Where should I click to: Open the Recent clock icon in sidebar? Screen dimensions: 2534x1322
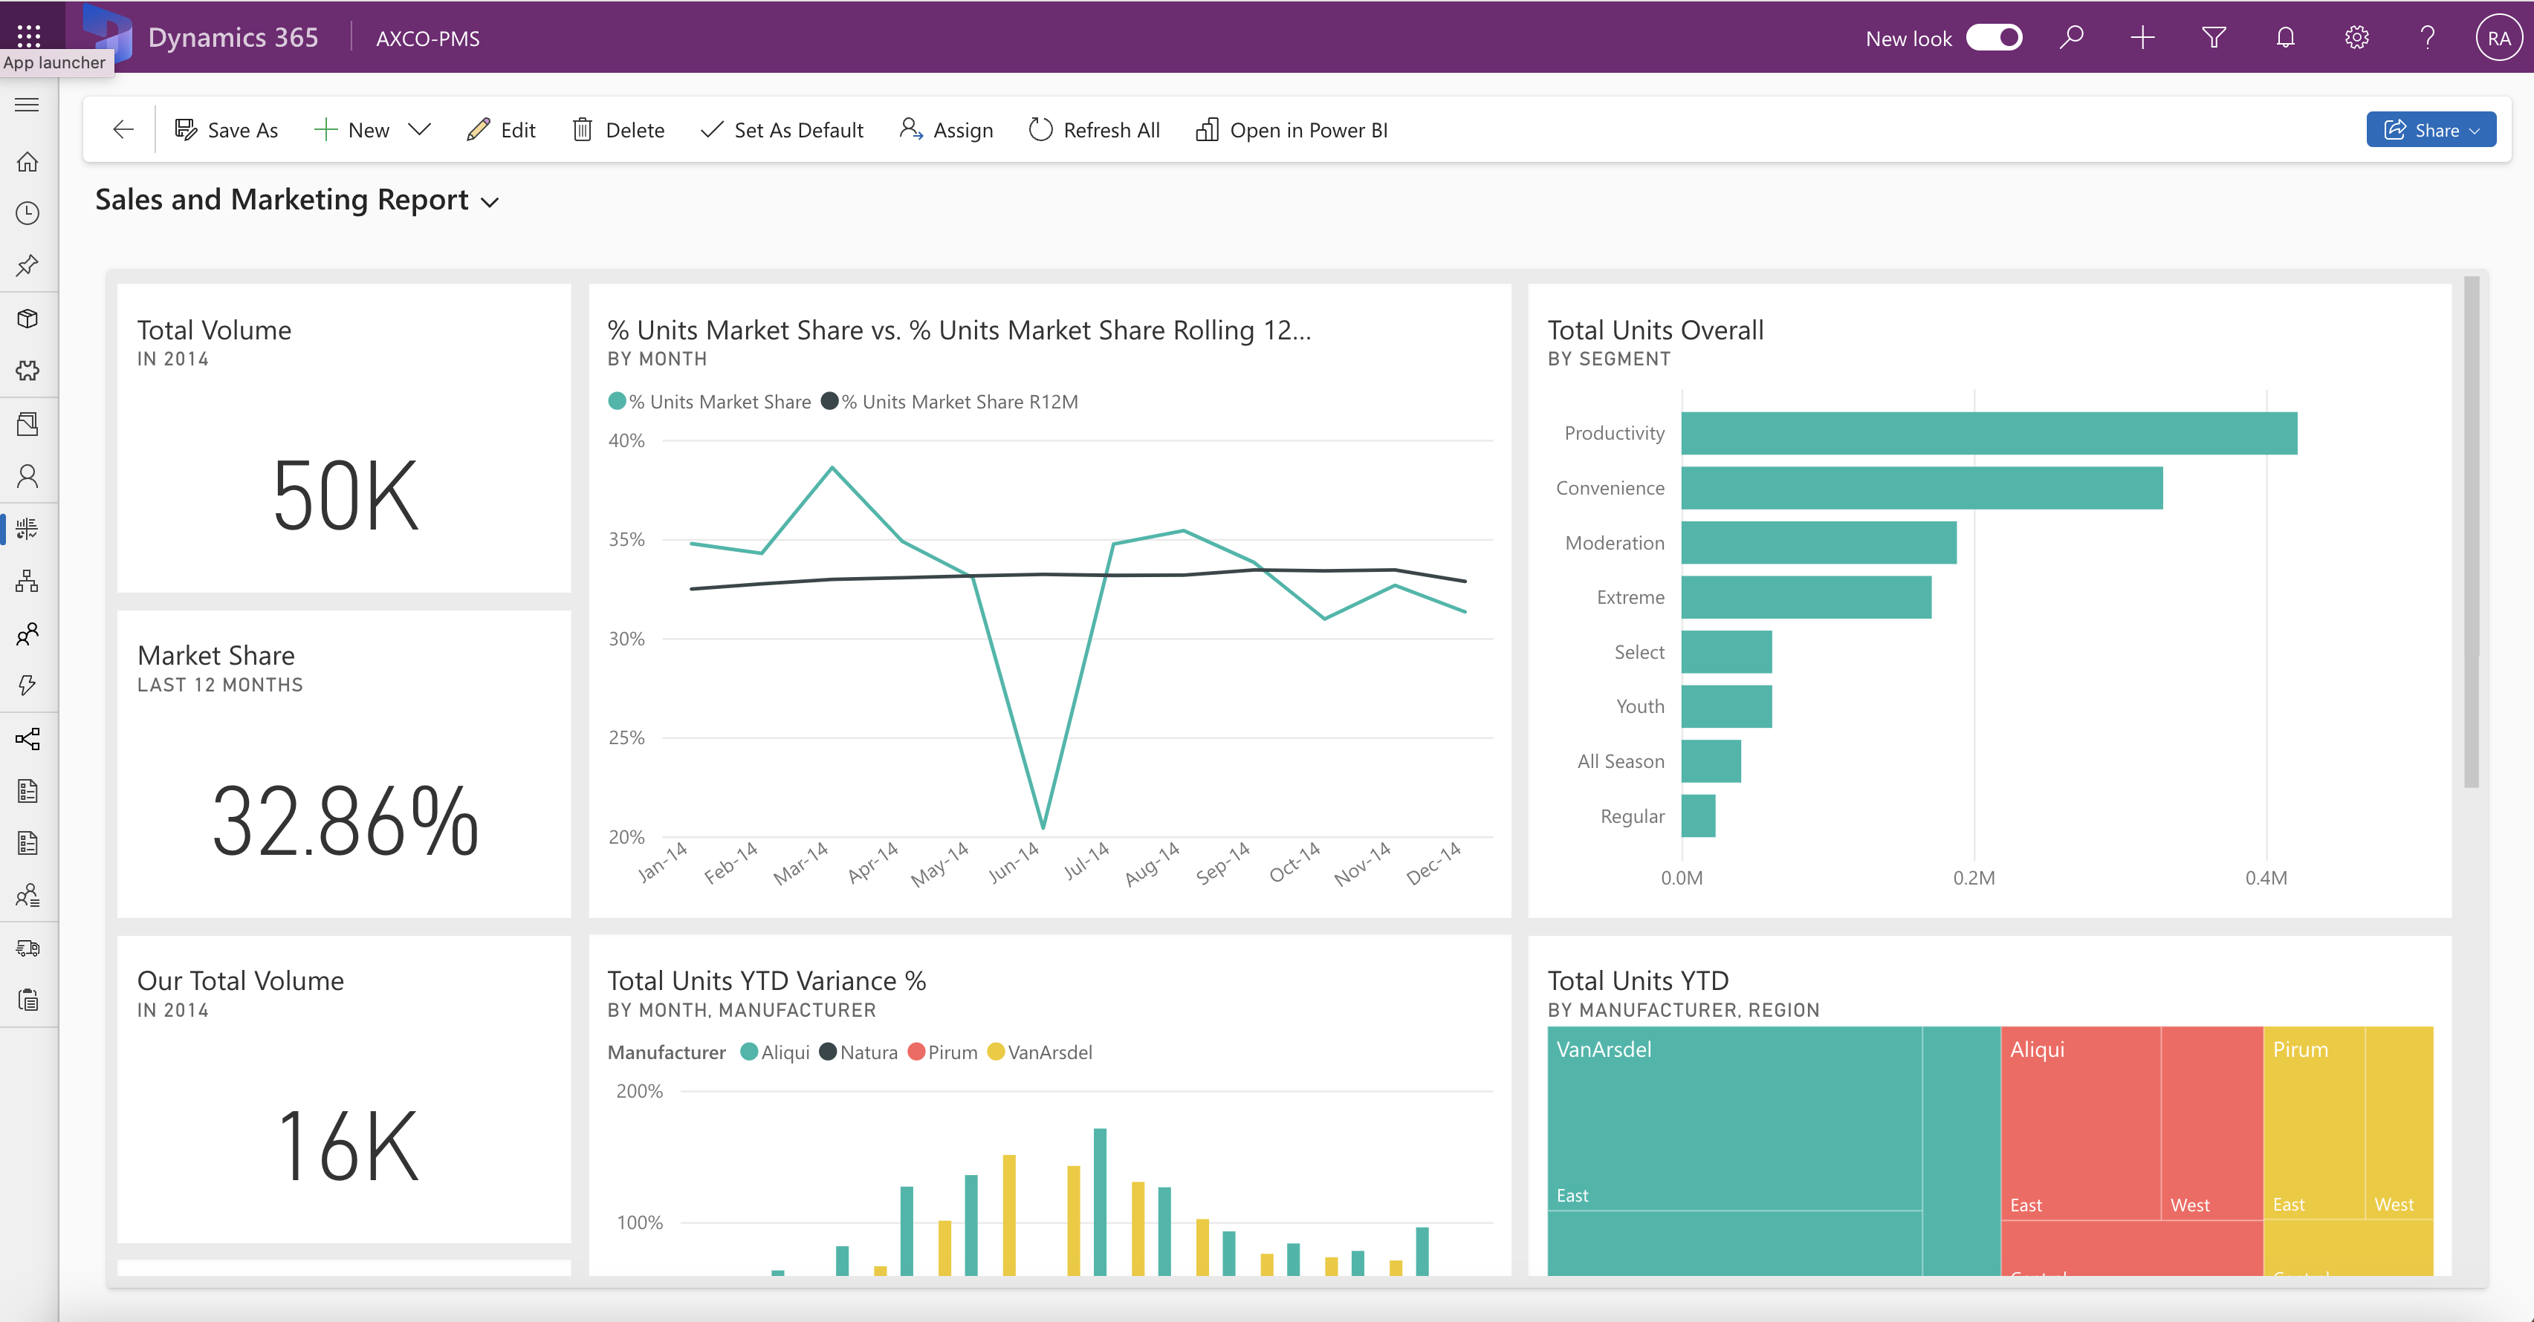(27, 213)
